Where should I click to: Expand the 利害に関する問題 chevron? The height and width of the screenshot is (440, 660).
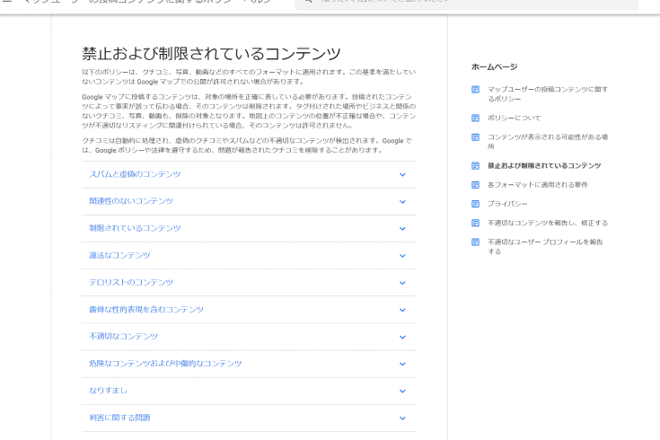pyautogui.click(x=402, y=418)
